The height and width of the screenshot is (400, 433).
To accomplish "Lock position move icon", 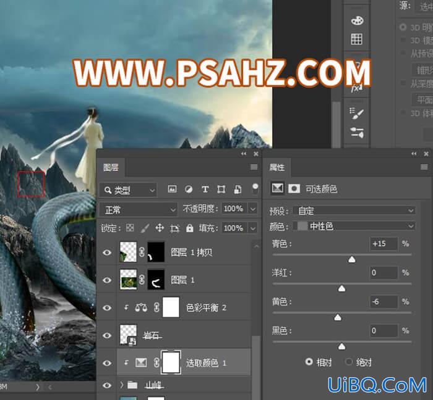I will (x=160, y=228).
